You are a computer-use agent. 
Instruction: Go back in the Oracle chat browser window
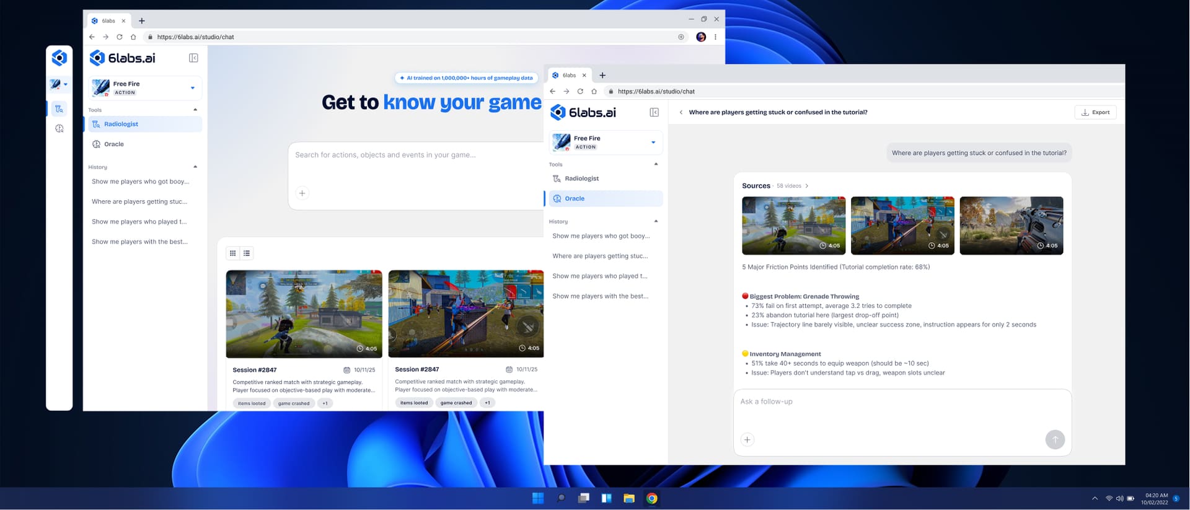(552, 92)
